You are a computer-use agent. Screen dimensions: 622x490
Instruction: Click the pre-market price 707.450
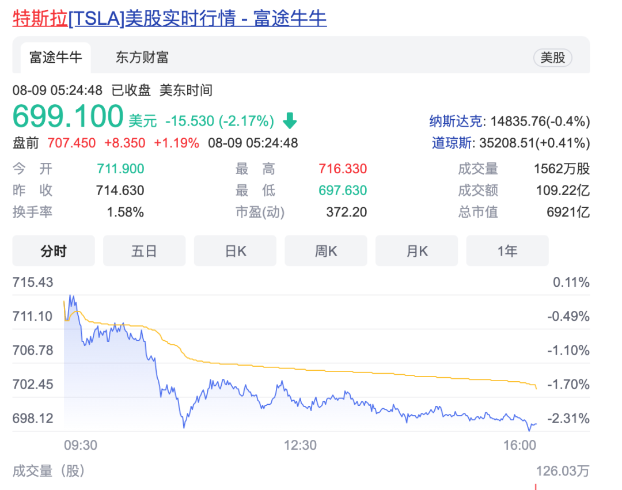(71, 143)
